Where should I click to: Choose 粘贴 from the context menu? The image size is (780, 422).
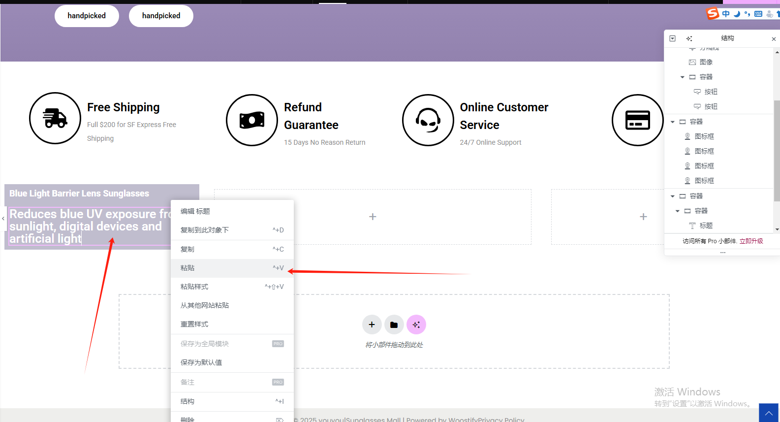click(232, 268)
